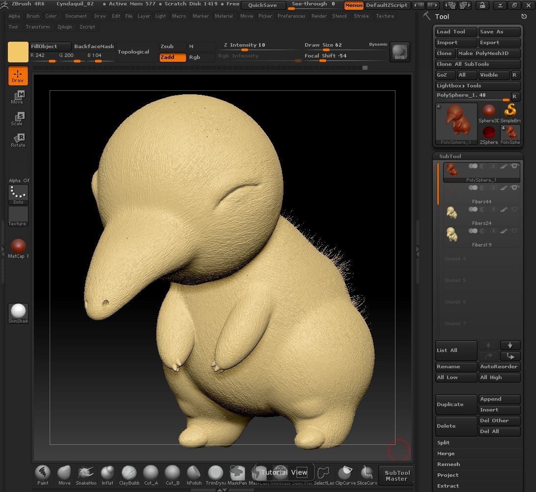Open the red MatCap material picker

[x=18, y=247]
